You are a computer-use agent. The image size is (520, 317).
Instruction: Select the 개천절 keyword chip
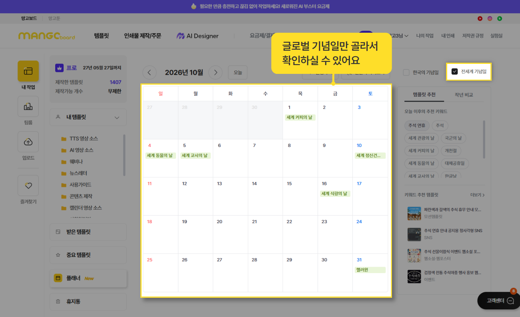click(x=450, y=151)
